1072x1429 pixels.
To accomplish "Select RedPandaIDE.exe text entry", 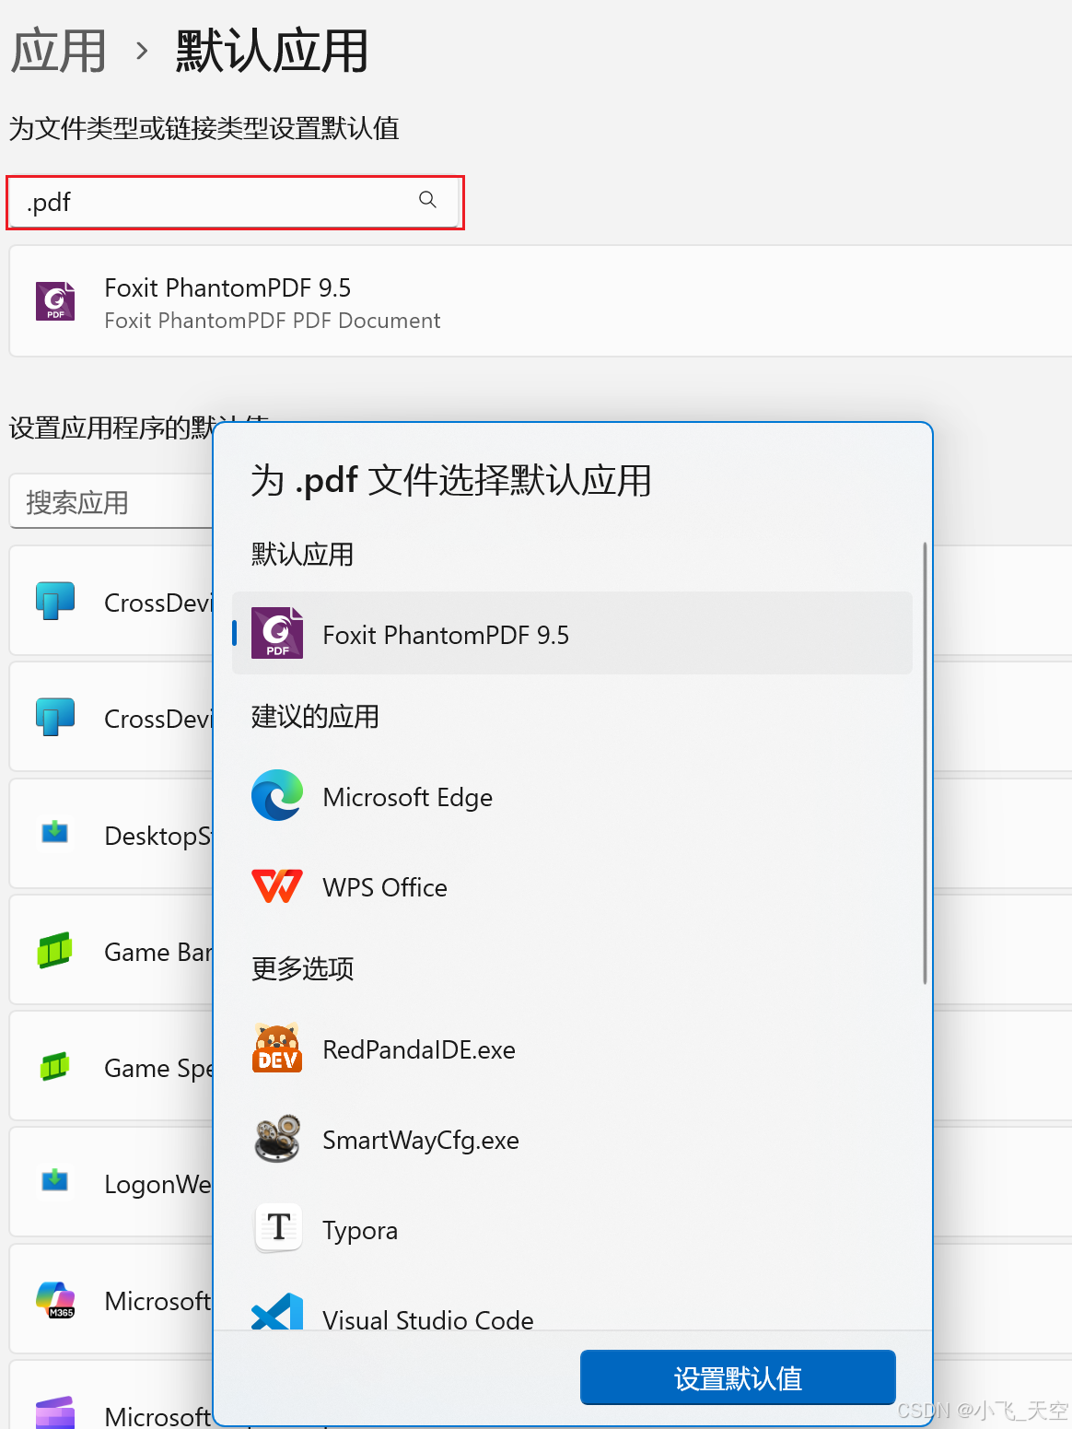I will pyautogui.click(x=419, y=1049).
